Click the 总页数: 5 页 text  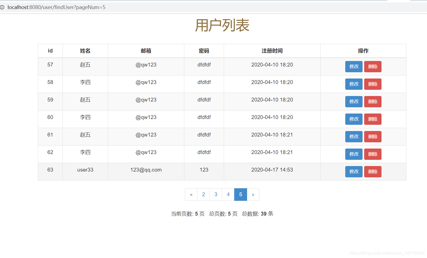coord(223,214)
